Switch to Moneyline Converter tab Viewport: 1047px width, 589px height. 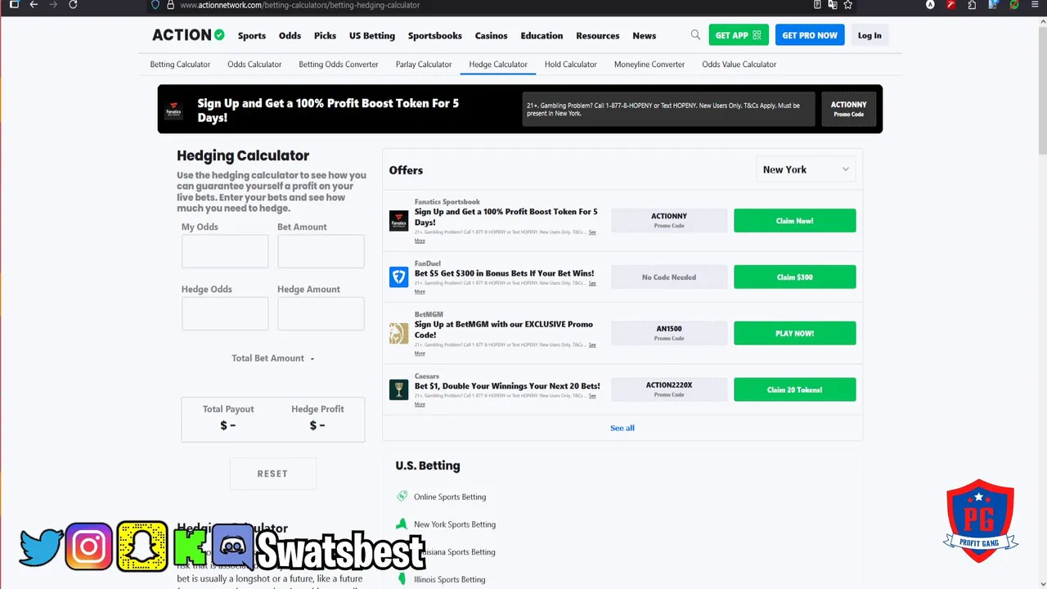point(649,64)
